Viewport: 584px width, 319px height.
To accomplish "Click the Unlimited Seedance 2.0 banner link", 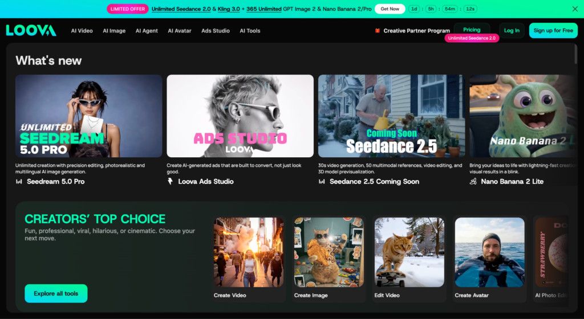I will pyautogui.click(x=181, y=9).
